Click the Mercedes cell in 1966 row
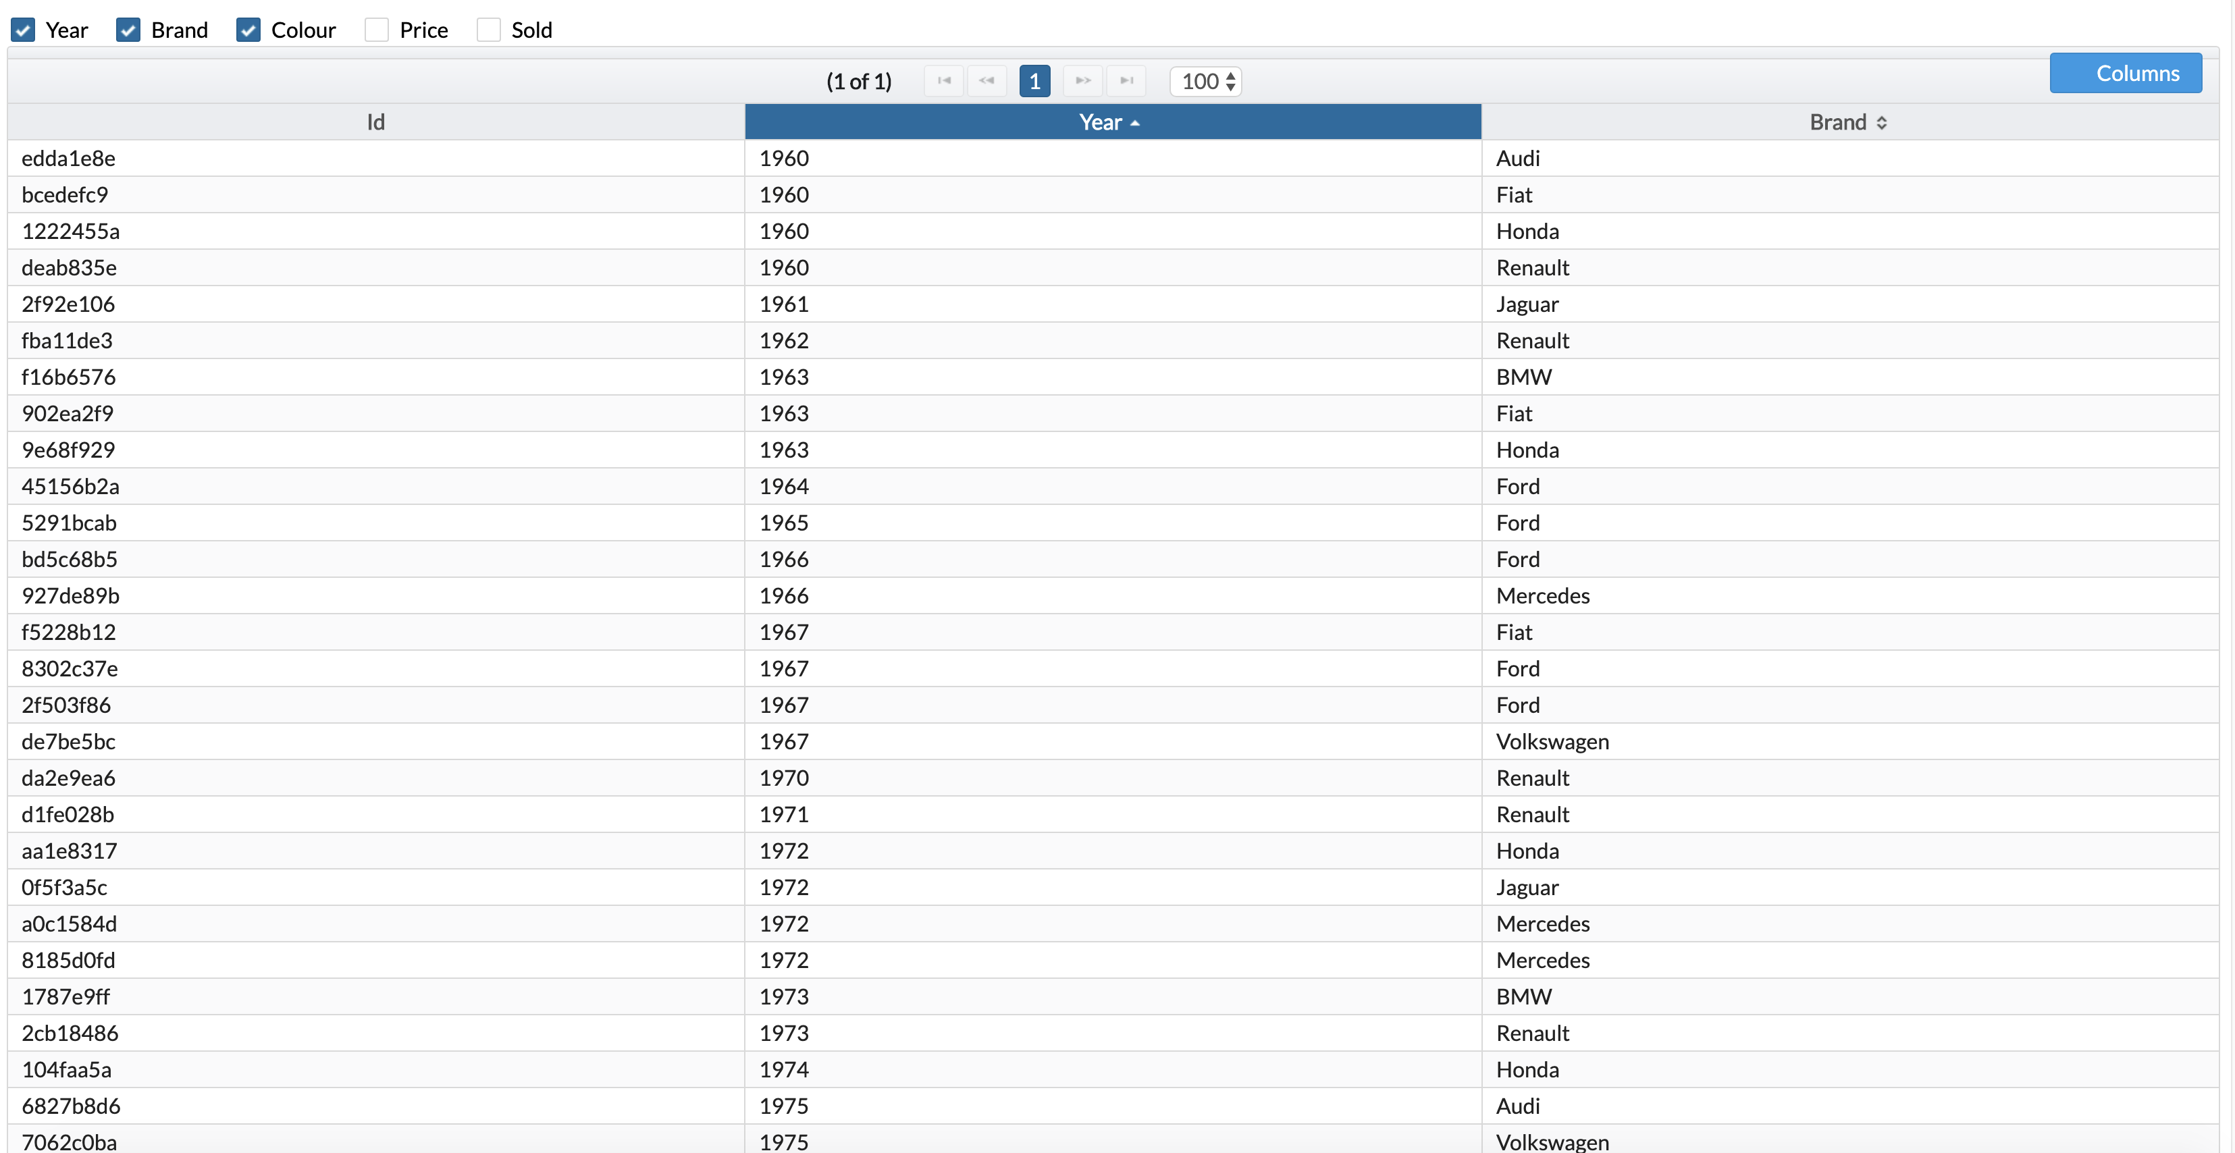 (1849, 596)
